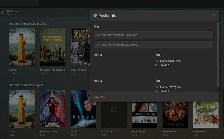Click the Marry Me title text
Screen dimensions: 224x139
click(x=106, y=132)
